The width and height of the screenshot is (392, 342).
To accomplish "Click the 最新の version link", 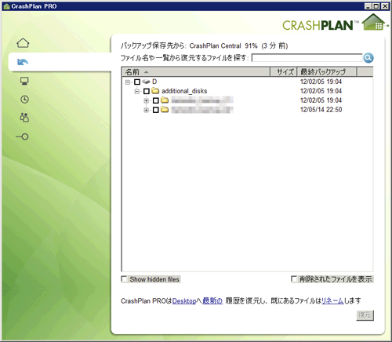I will click(212, 301).
